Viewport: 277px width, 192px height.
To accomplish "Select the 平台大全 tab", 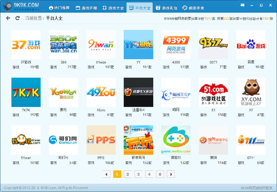I will tap(139, 8).
